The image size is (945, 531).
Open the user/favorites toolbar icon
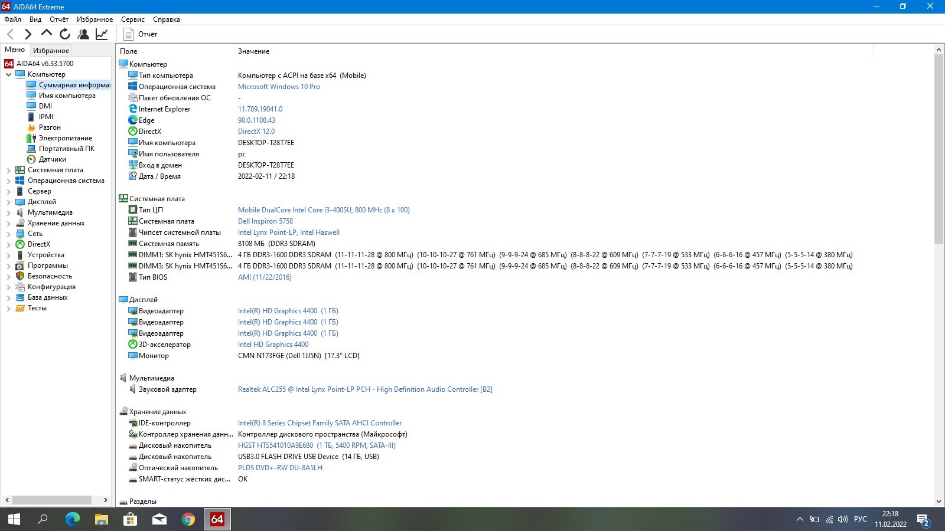(83, 34)
